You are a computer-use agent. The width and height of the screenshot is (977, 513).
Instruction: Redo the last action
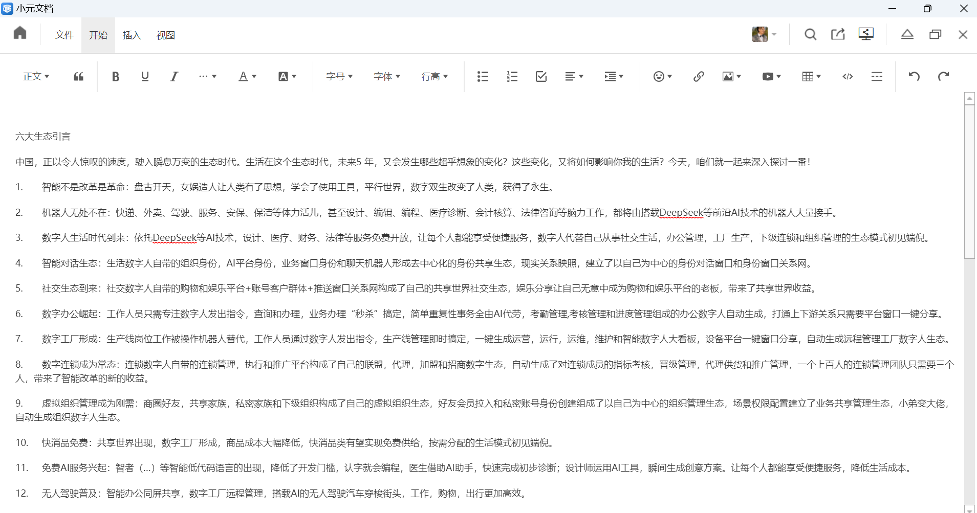point(943,77)
